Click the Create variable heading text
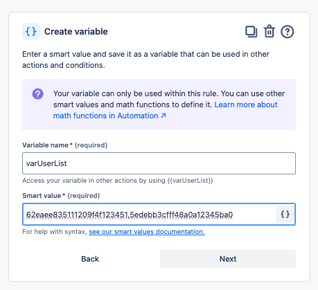The image size is (318, 290). point(76,32)
